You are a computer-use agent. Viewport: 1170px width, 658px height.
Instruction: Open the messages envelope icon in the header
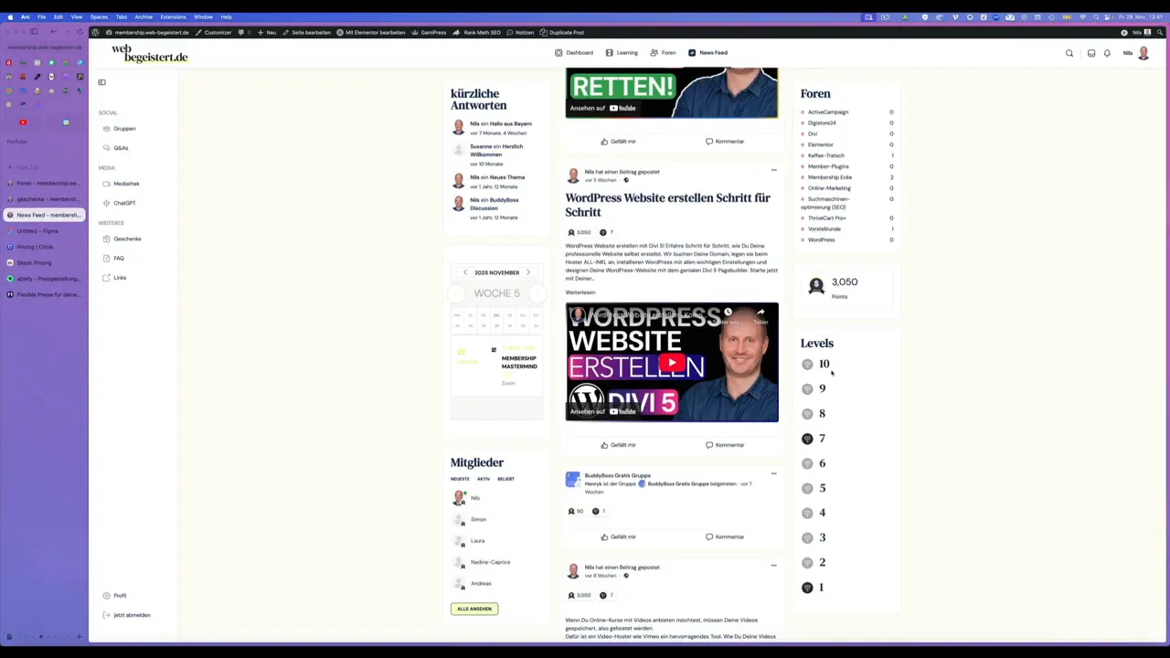click(1090, 53)
